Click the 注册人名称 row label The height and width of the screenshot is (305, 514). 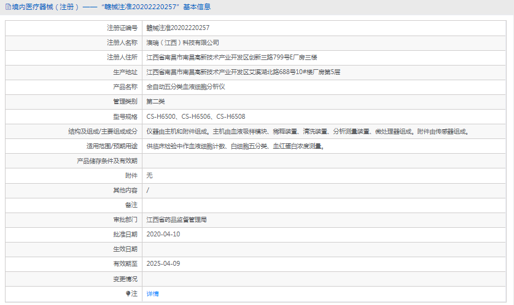click(122, 42)
